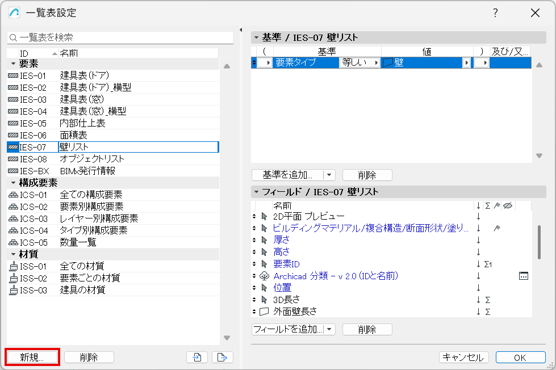Select ICS-03 レイヤー別構成要素 schedule
The image size is (556, 370).
tap(113, 218)
